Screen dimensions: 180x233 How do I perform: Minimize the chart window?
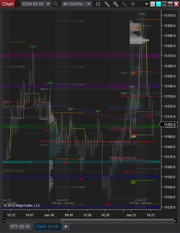pos(164,4)
